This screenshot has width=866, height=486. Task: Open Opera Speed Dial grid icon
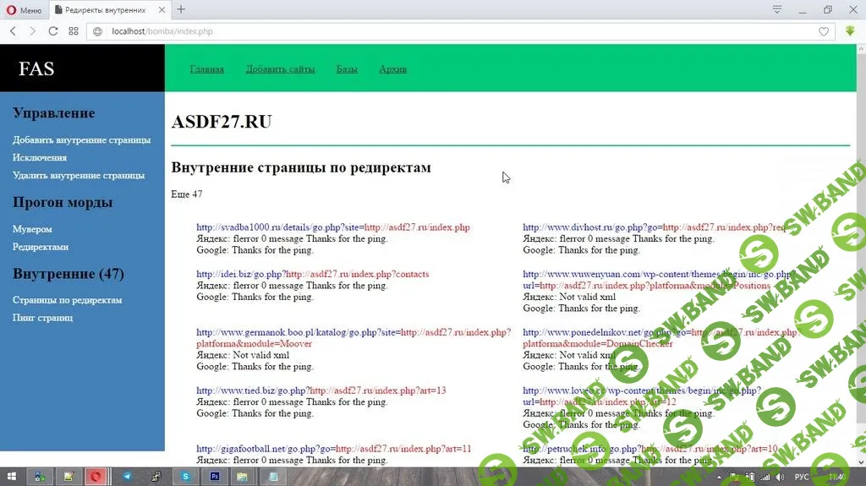click(x=74, y=31)
